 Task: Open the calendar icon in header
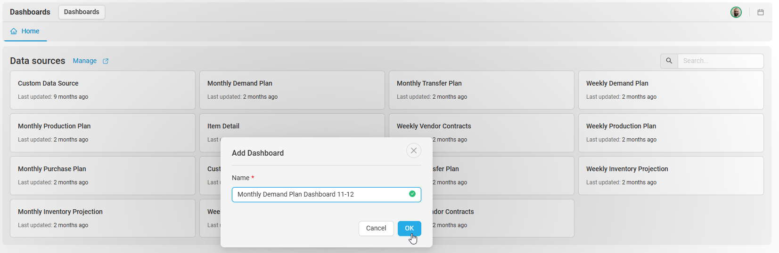(761, 12)
